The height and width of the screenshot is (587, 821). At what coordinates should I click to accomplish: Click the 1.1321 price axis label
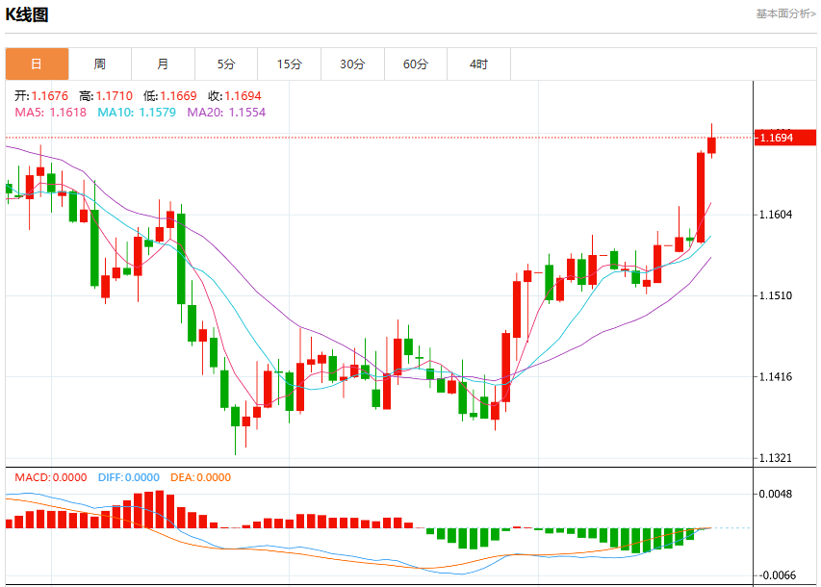(776, 458)
